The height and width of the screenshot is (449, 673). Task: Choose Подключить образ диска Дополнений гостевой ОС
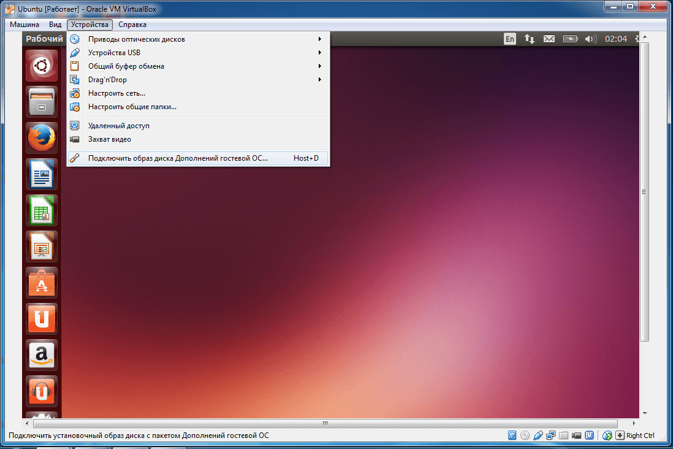tap(199, 158)
